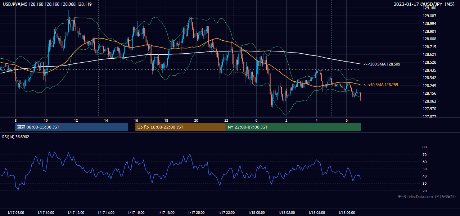Click hour label 14 under price chart
Screen dimensions: 460x216
106,120
